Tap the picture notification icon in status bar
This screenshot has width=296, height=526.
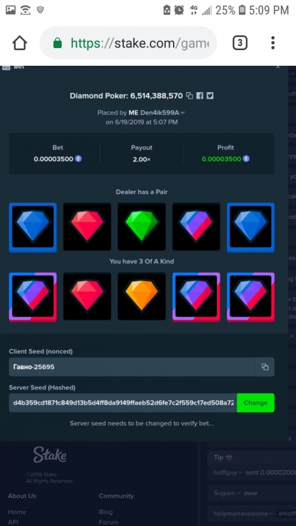click(11, 10)
